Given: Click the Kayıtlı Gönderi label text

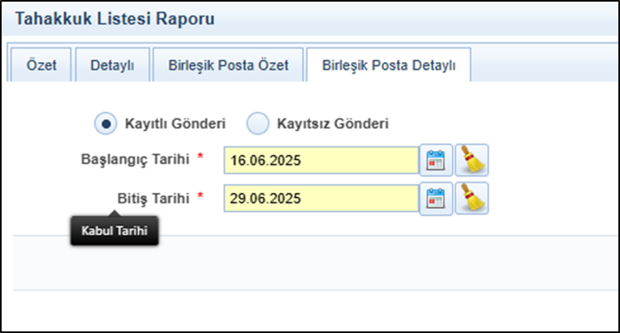Looking at the screenshot, I should 175,123.
